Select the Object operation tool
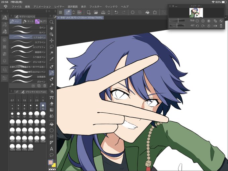The width and height of the screenshot is (228, 171). (52, 34)
